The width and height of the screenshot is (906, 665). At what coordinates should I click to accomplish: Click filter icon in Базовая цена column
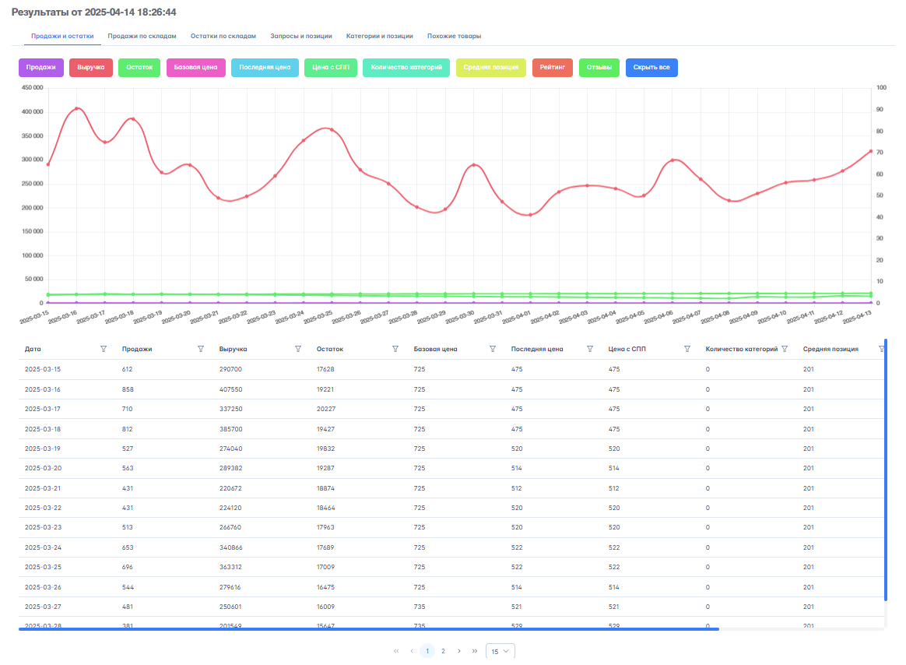[493, 349]
